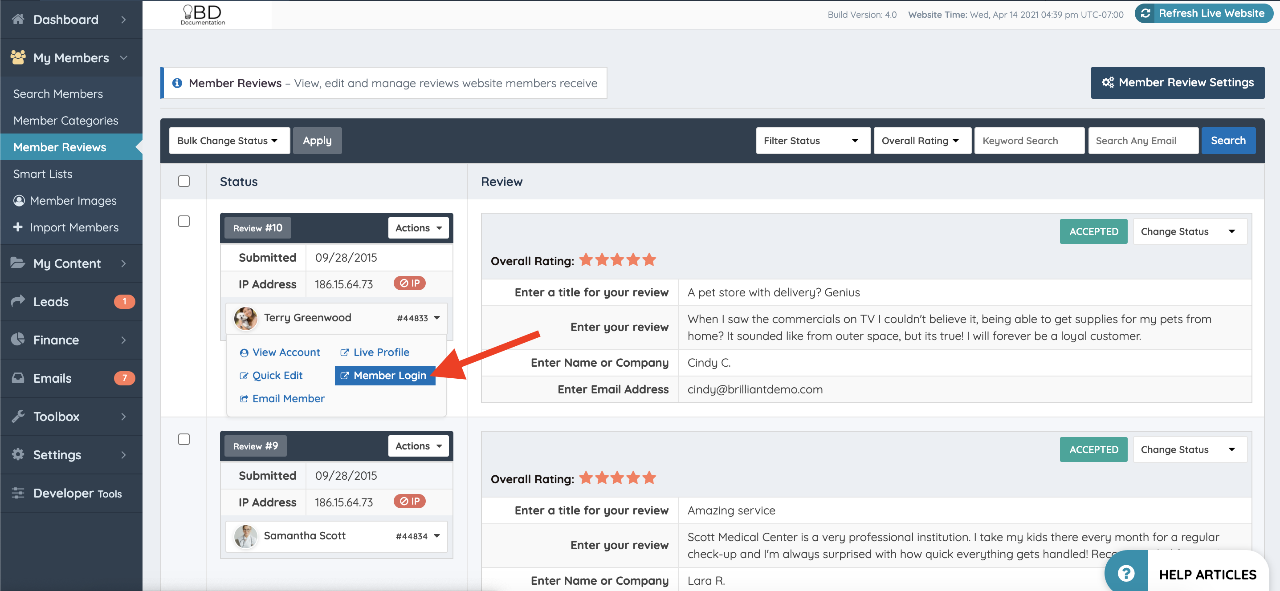Screen dimensions: 1280x591
Task: Click inside the Keyword Search field
Action: click(1029, 141)
